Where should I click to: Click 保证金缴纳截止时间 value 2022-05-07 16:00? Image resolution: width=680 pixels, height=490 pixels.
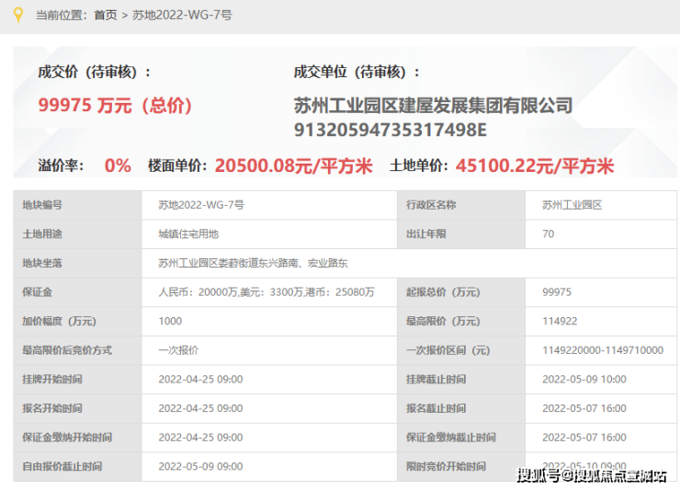[x=584, y=438]
